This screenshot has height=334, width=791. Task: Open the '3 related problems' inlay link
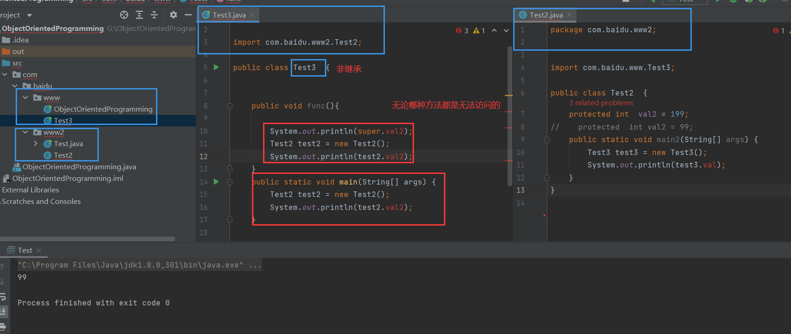[601, 103]
